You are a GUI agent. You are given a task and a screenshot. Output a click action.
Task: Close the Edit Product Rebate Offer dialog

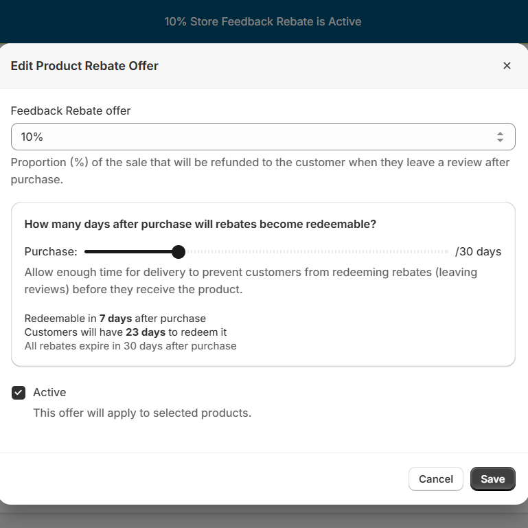point(507,66)
